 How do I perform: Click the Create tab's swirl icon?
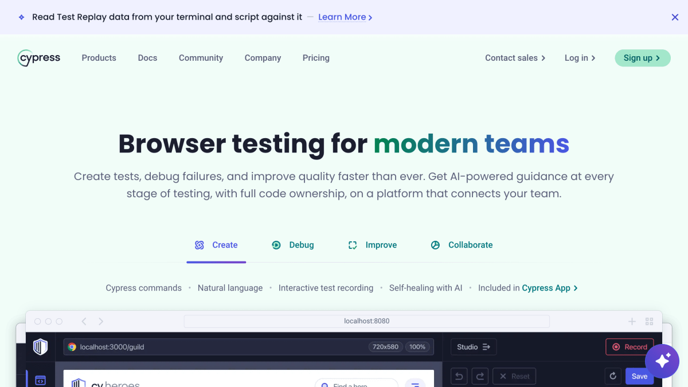[x=200, y=245]
